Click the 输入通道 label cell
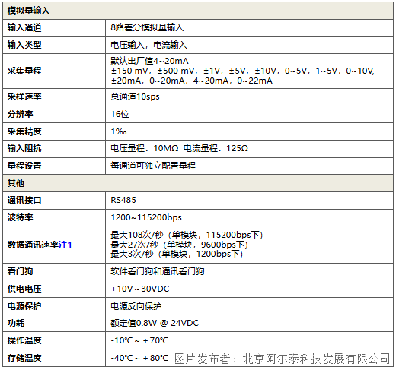 point(54,28)
